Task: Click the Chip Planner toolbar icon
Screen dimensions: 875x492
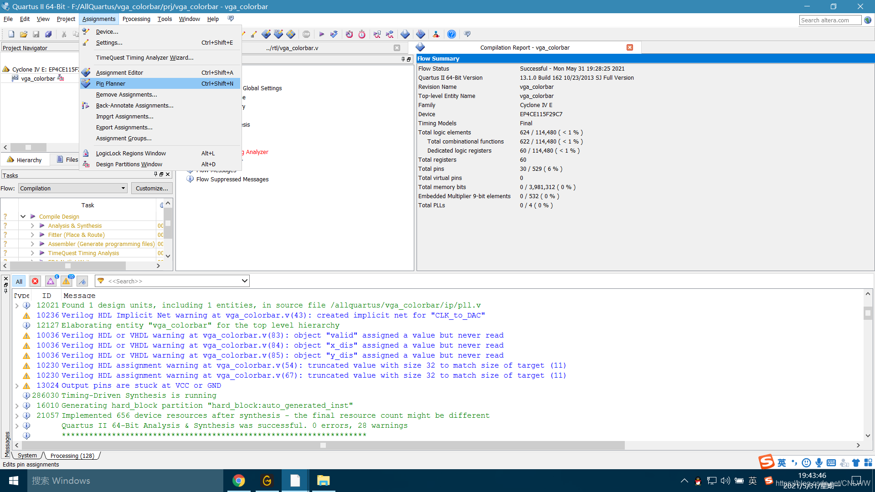Action: 291,34
